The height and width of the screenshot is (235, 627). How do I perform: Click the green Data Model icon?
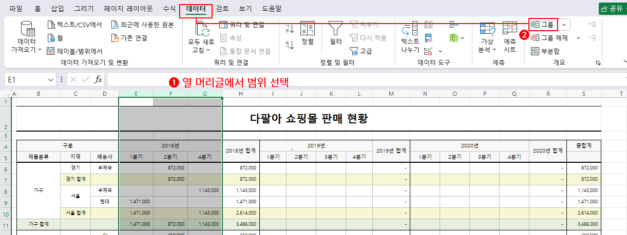point(453,38)
